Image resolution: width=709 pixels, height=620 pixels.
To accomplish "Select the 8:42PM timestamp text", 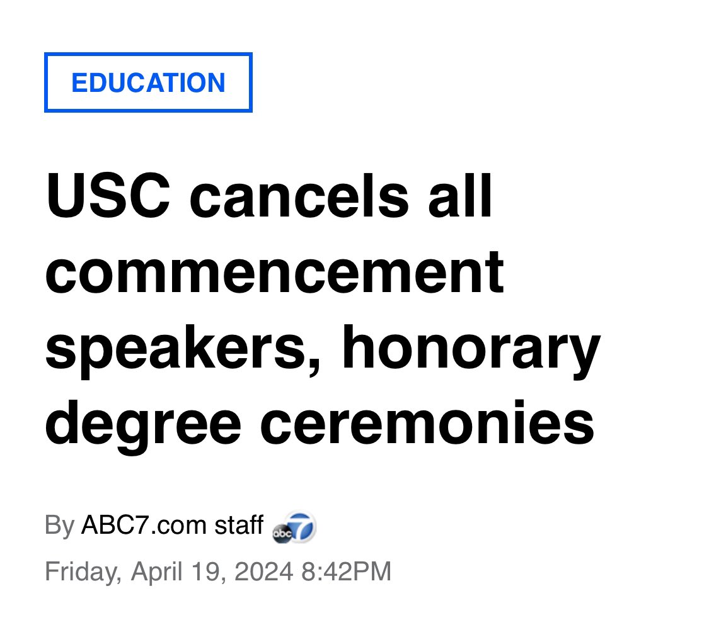I will tap(346, 572).
